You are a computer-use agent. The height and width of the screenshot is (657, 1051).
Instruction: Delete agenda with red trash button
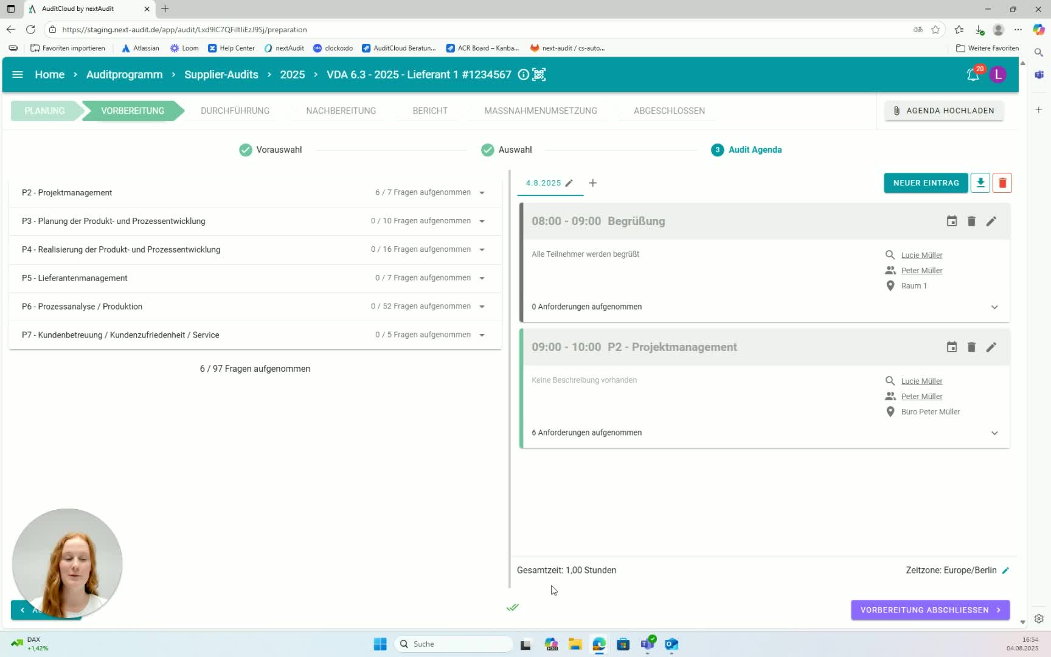click(1002, 183)
